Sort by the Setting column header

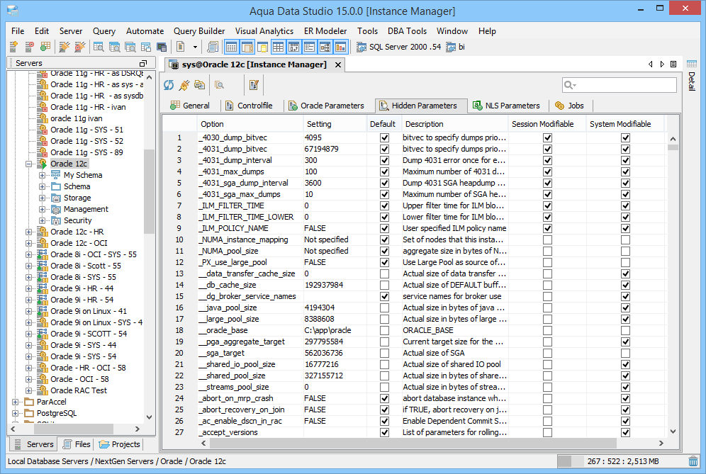(335, 124)
